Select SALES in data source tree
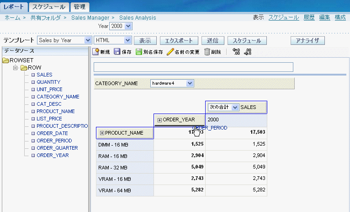The height and width of the screenshot is (212, 350). 44,75
